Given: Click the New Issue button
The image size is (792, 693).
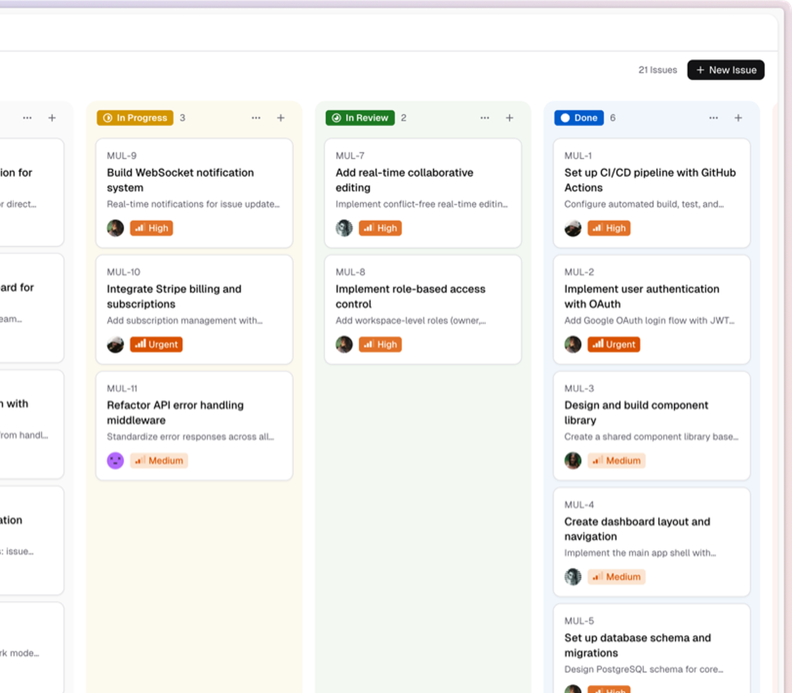Looking at the screenshot, I should coord(726,70).
